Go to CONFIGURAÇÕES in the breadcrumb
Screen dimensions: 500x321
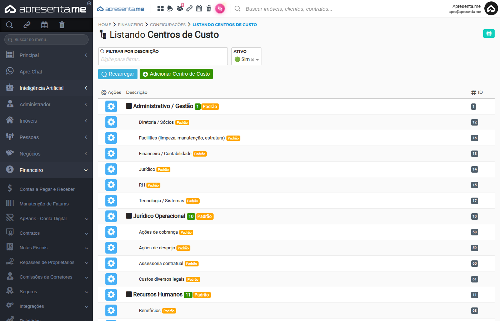[168, 25]
